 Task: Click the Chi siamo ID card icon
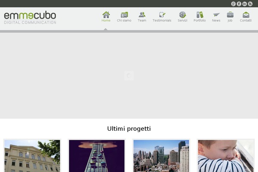pyautogui.click(x=124, y=15)
